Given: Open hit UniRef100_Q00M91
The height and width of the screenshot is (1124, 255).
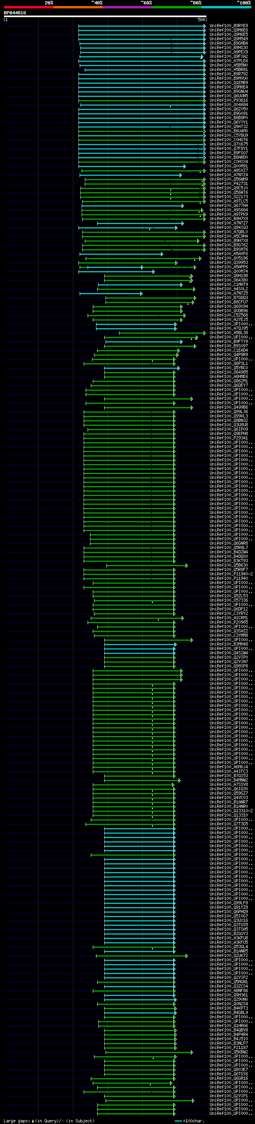Looking at the screenshot, I should pos(229,166).
